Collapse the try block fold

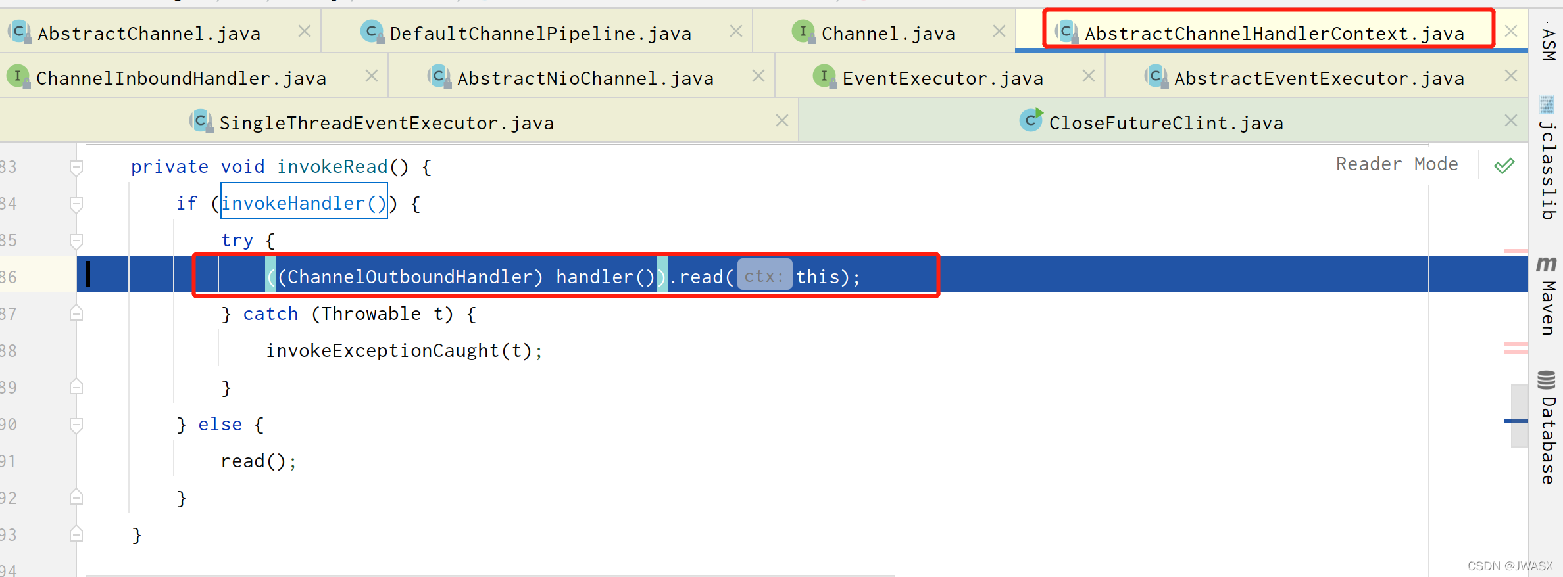(76, 241)
